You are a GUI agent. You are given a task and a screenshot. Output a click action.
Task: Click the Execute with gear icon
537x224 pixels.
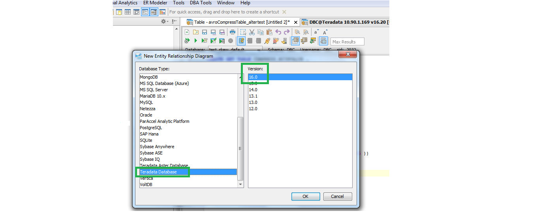pos(187,41)
